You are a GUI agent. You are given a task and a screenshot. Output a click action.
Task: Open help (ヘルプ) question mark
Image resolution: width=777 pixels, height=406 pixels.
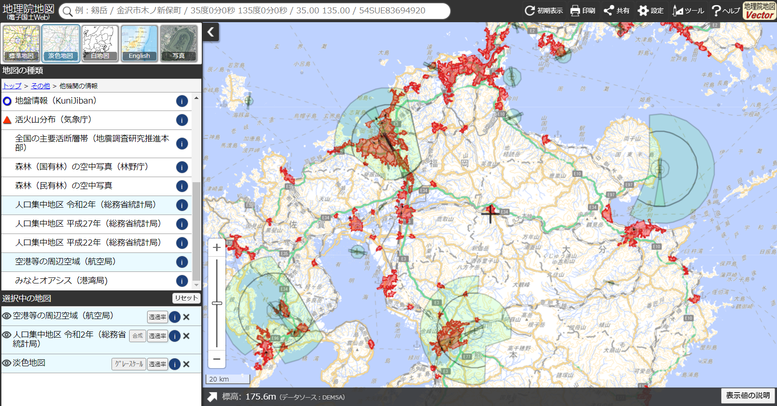tap(725, 11)
